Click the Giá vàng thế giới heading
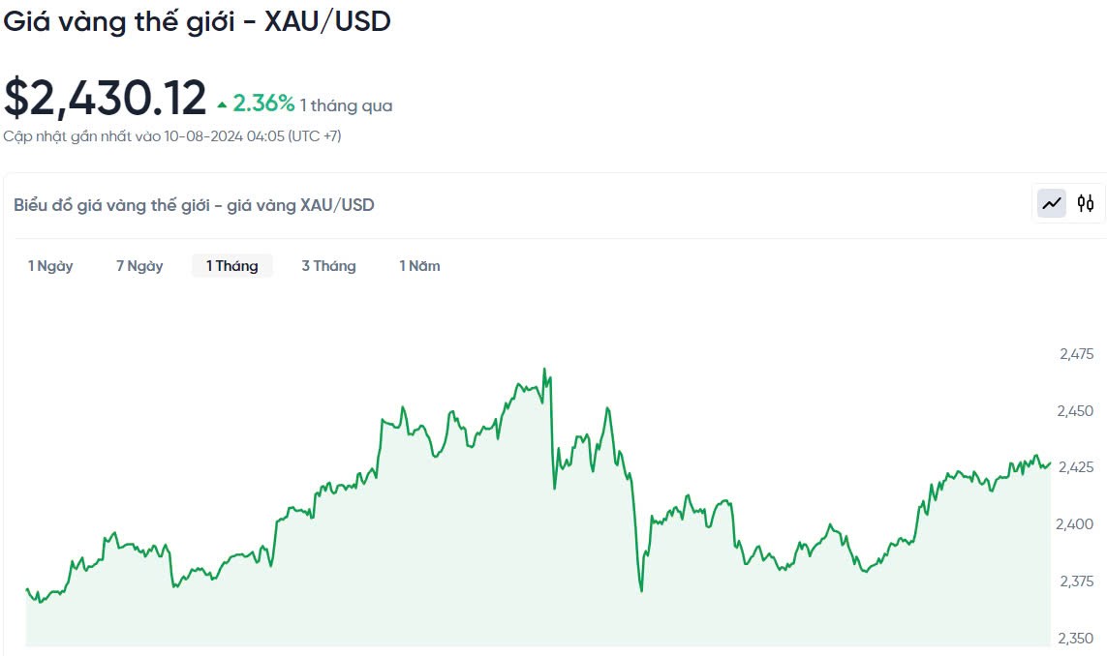This screenshot has height=656, width=1107. point(197,21)
